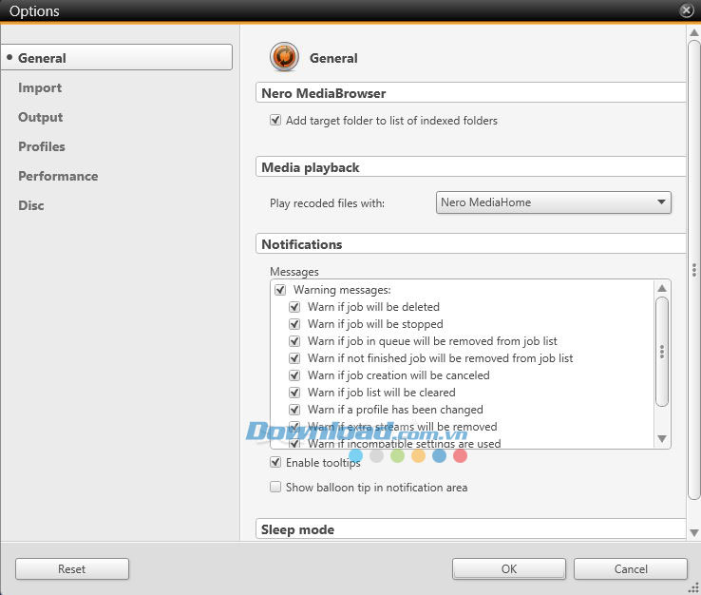Uncheck Warn if not finished job removed
This screenshot has width=701, height=595.
(294, 358)
